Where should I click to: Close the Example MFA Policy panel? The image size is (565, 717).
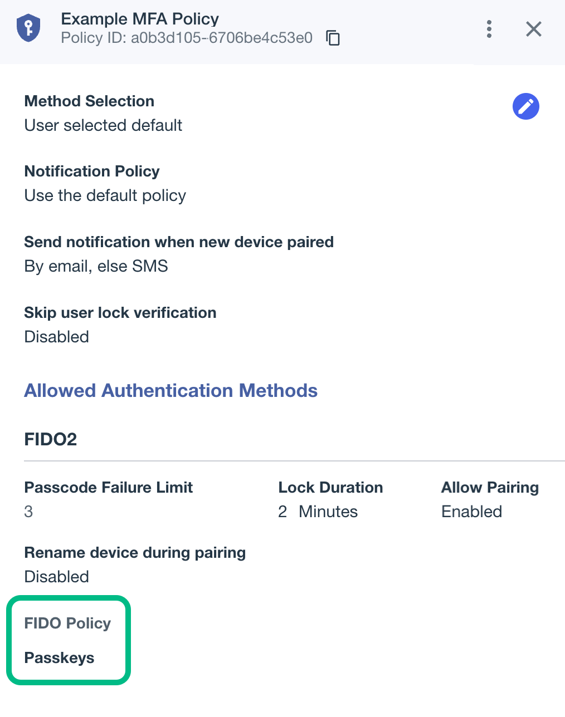(533, 29)
